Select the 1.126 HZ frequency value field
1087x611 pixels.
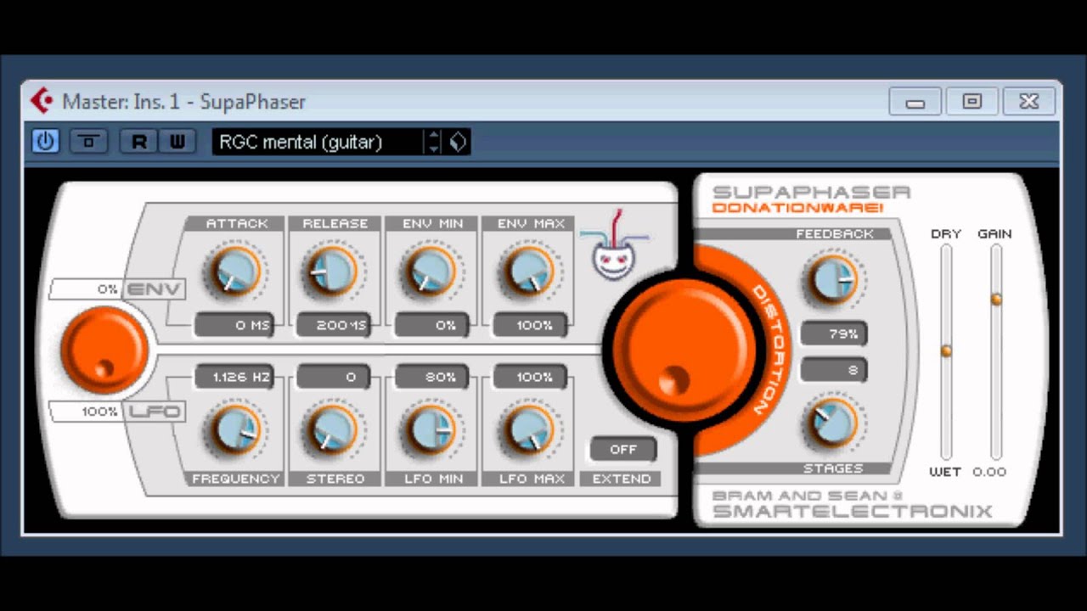point(234,377)
